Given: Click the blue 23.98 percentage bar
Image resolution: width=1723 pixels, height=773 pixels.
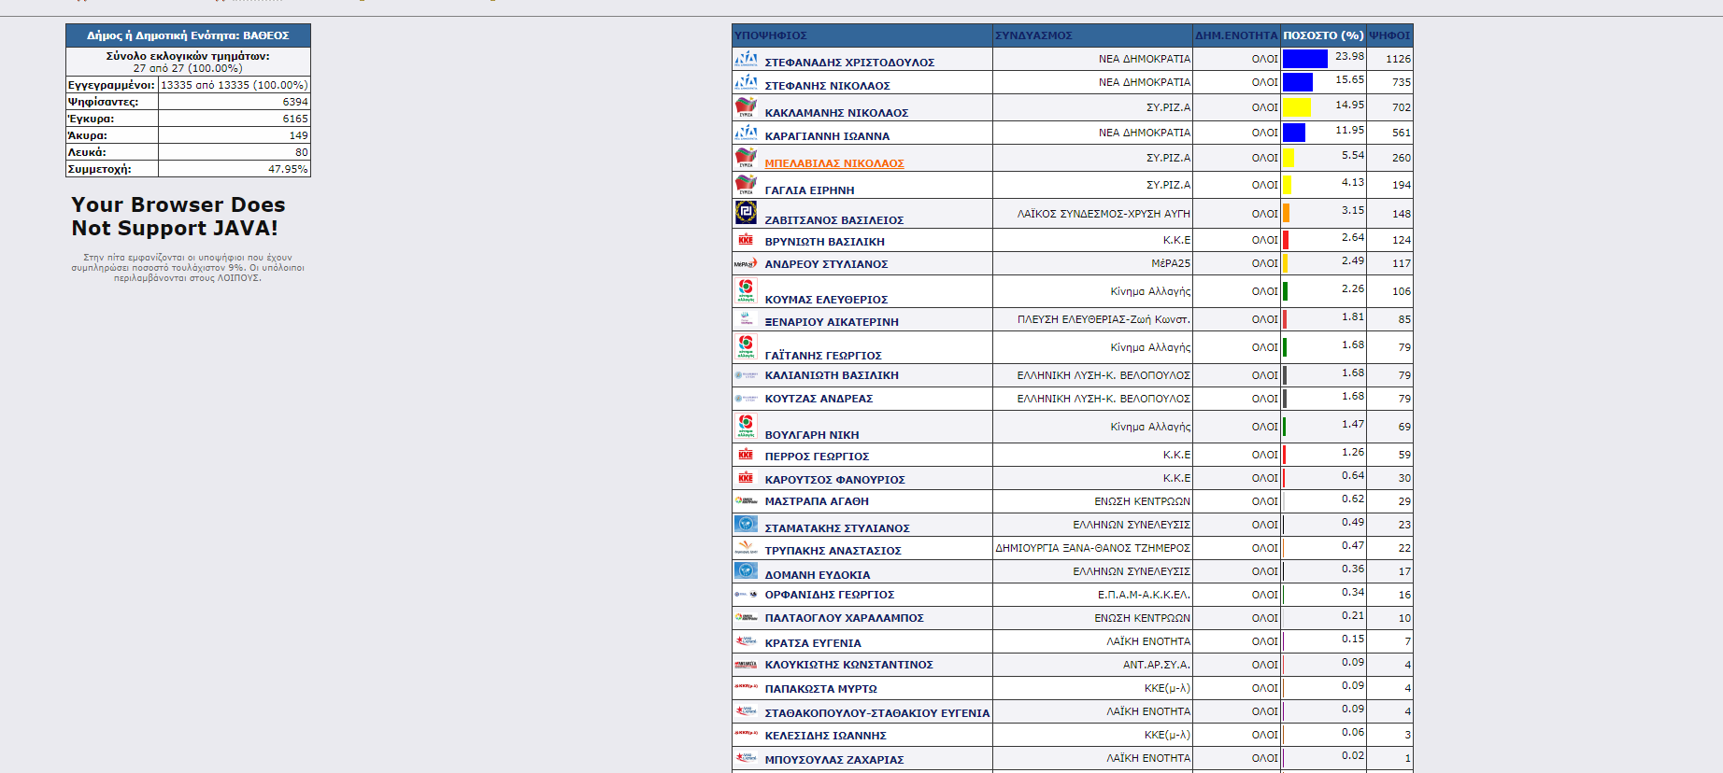Looking at the screenshot, I should pos(1304,59).
